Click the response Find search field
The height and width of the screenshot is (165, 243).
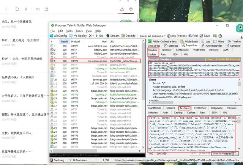tap(200, 153)
